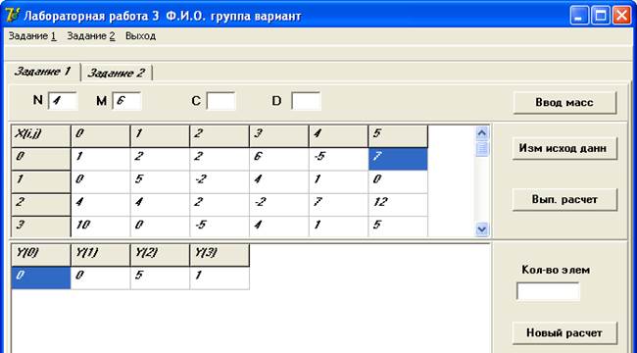Open the Задание 1 menu
Screen dimensions: 637x353
pyautogui.click(x=32, y=36)
